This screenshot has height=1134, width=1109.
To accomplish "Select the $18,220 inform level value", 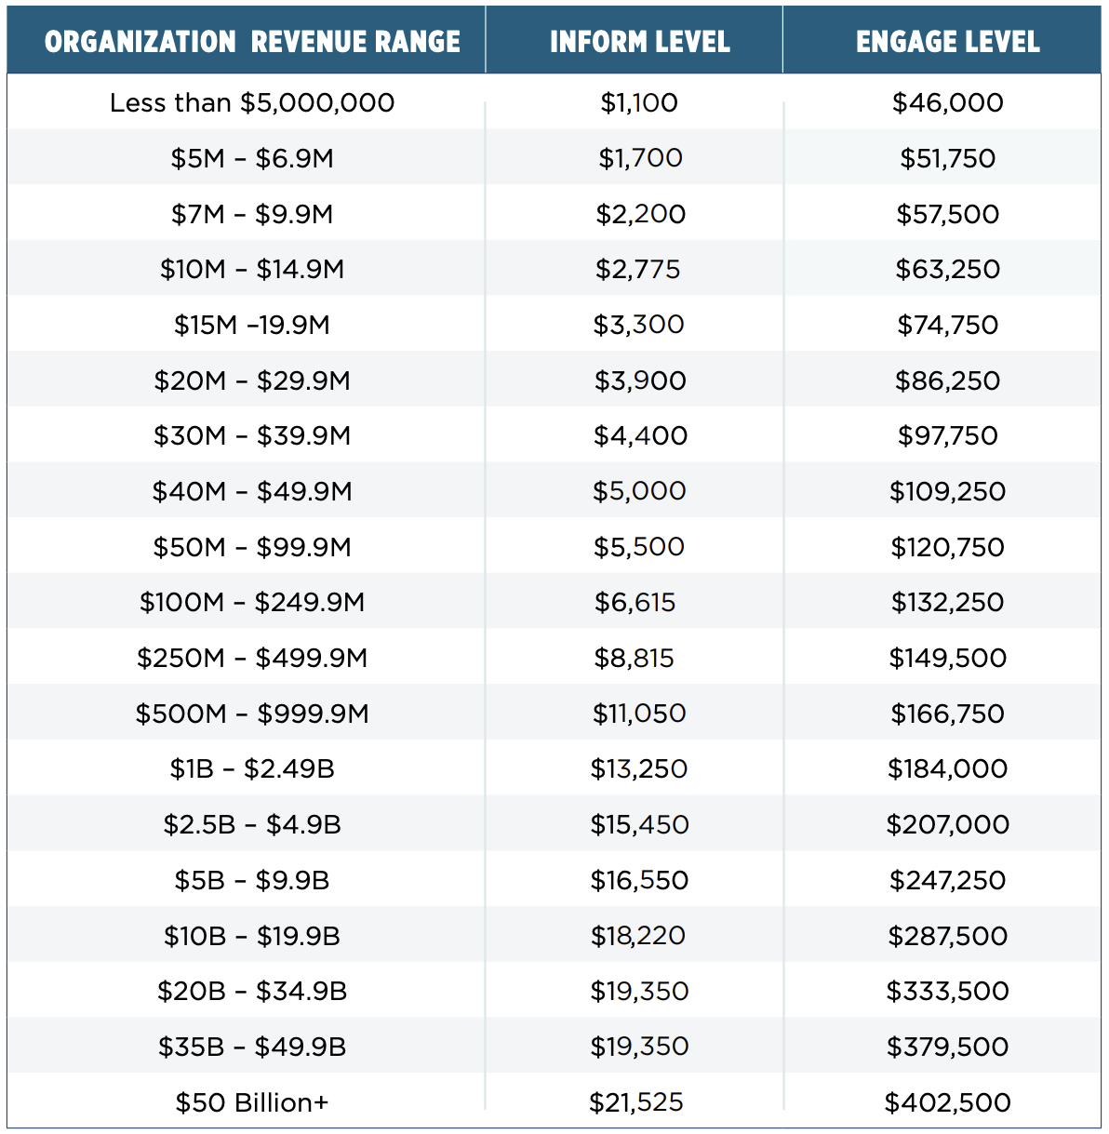I will click(639, 936).
